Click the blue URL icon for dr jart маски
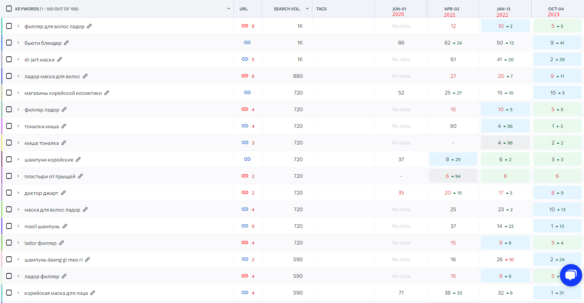 [x=245, y=59]
